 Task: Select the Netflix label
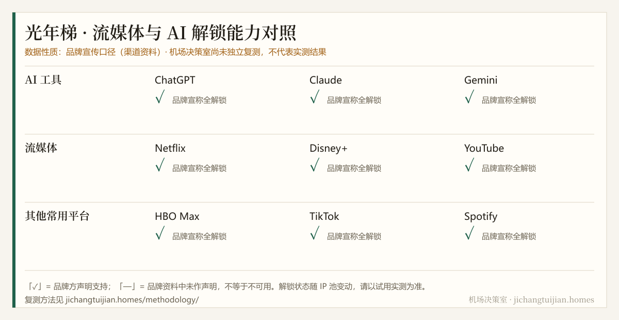(170, 148)
